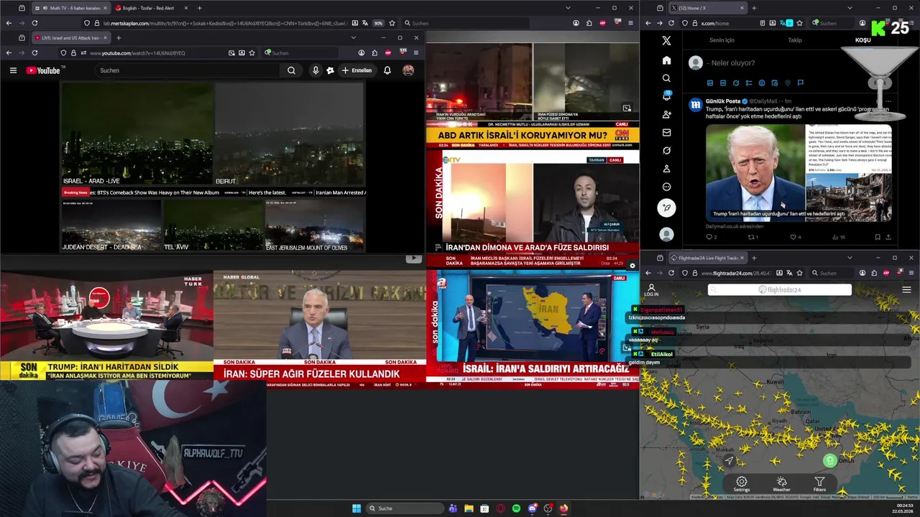
Task: Open X profile icon in sidebar
Action: pyautogui.click(x=666, y=169)
